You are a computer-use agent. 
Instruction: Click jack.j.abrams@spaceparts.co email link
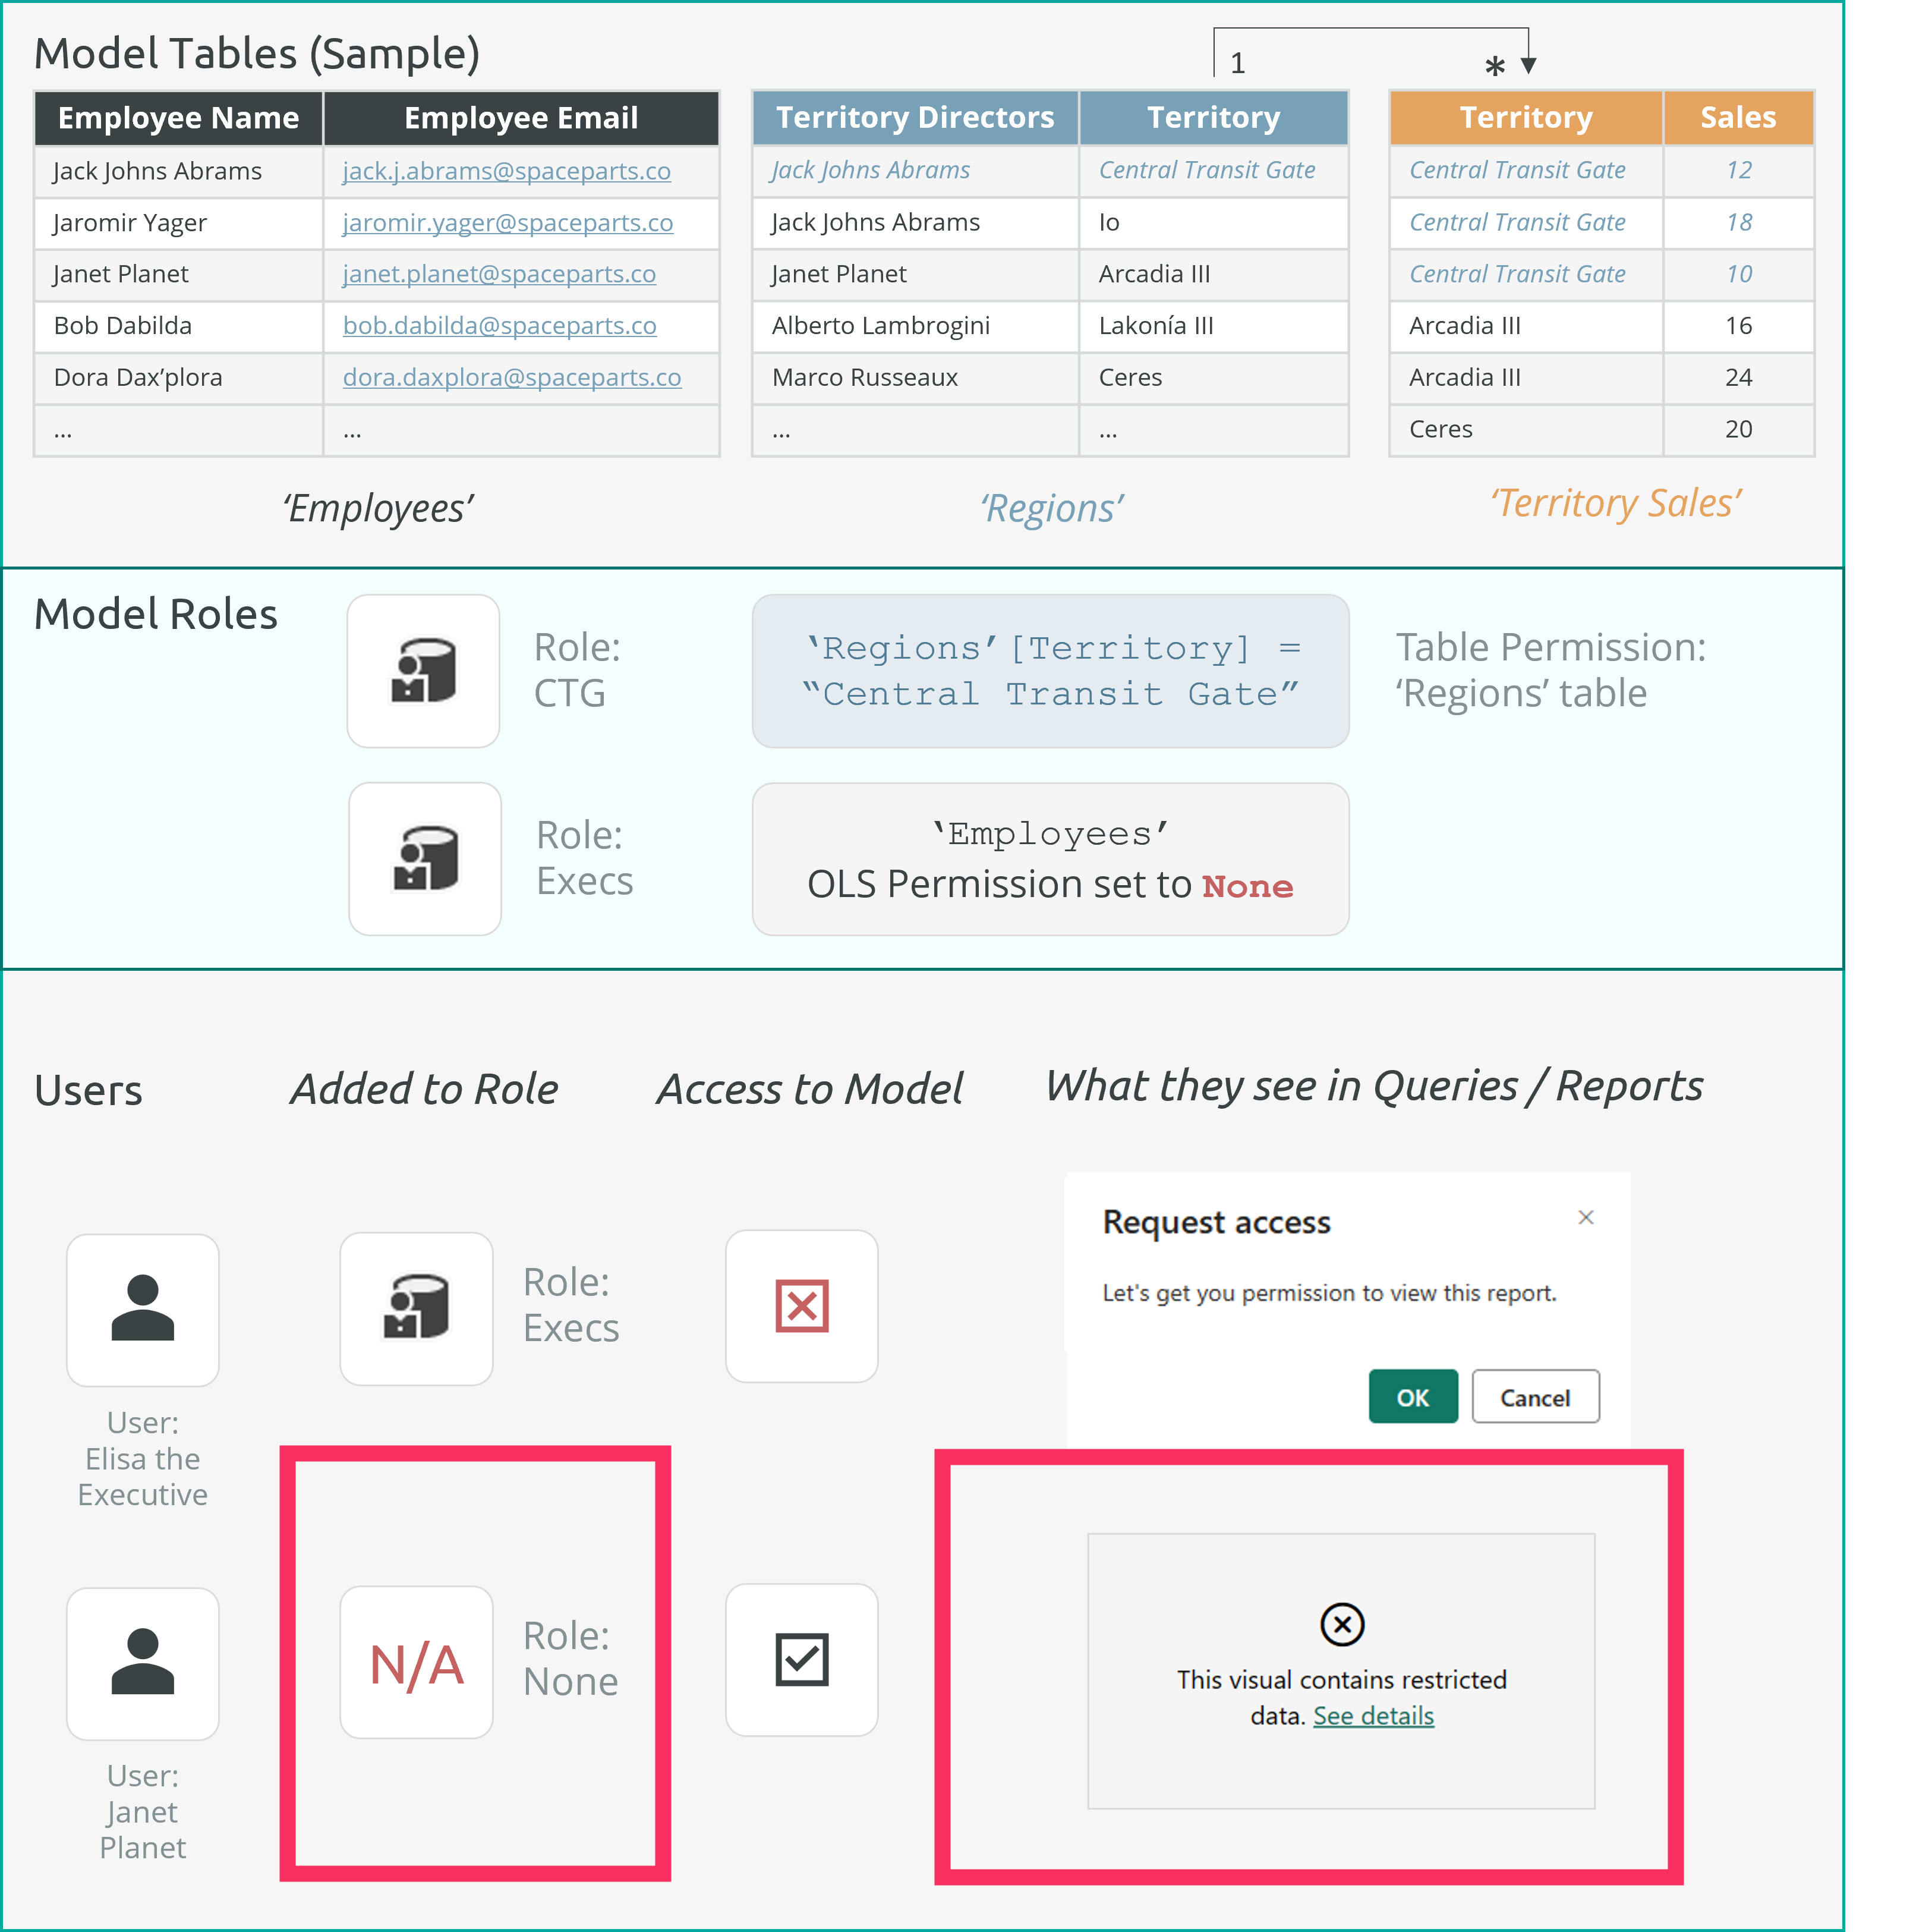[506, 171]
